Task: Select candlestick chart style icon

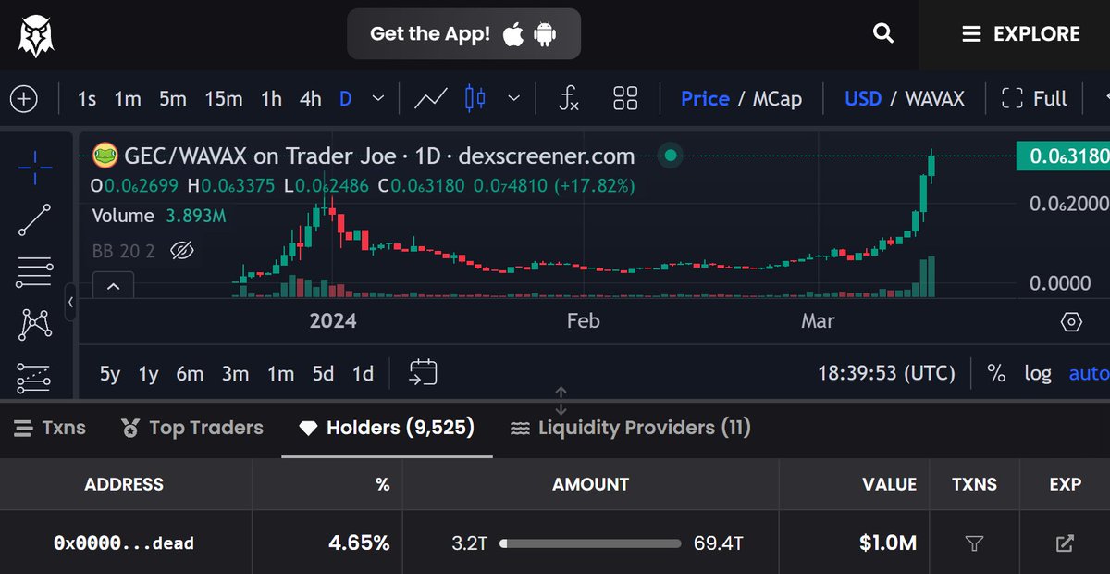Action: pyautogui.click(x=475, y=98)
